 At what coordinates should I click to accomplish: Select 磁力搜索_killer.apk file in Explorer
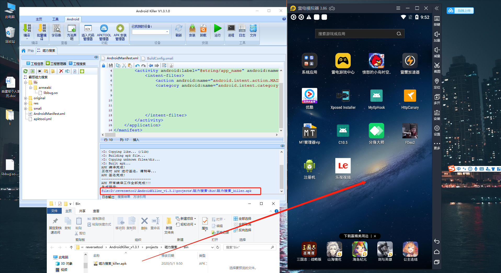click(x=110, y=263)
